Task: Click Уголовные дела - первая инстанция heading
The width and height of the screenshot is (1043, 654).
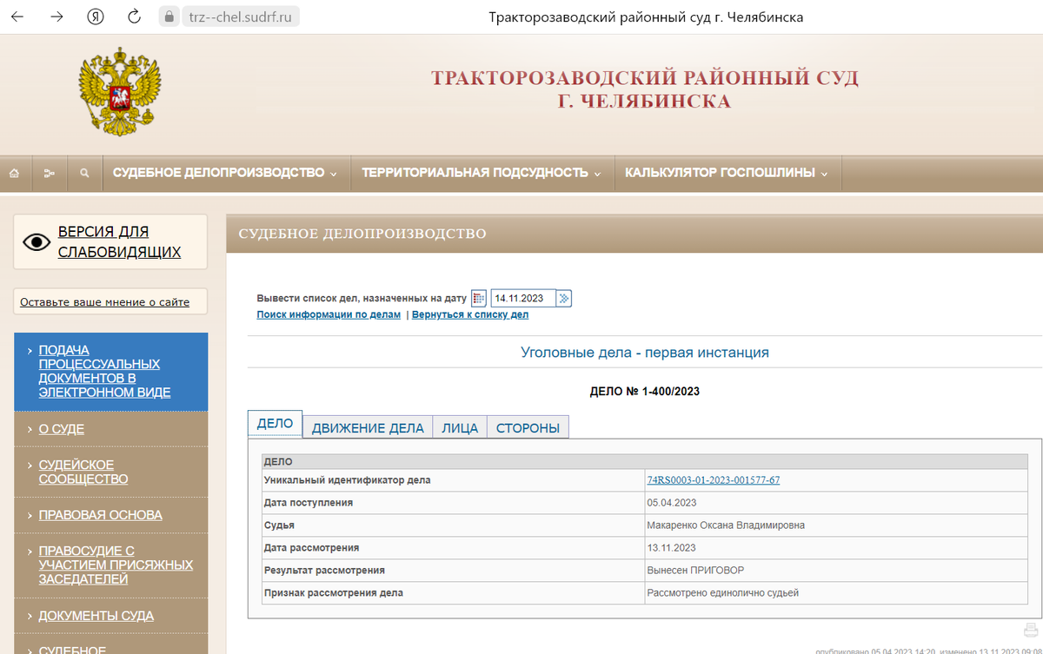Action: tap(644, 353)
